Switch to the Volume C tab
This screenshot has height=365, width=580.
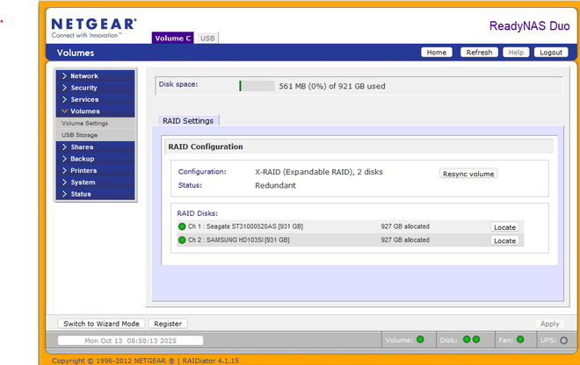tap(173, 38)
